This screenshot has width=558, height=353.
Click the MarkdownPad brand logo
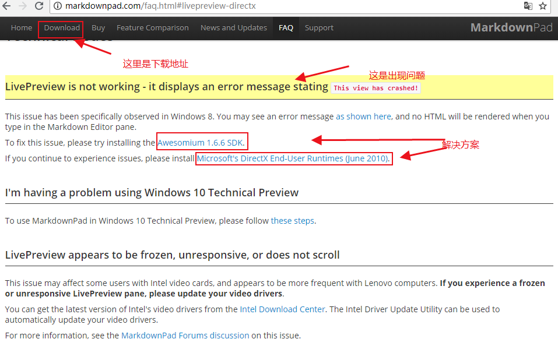(511, 27)
